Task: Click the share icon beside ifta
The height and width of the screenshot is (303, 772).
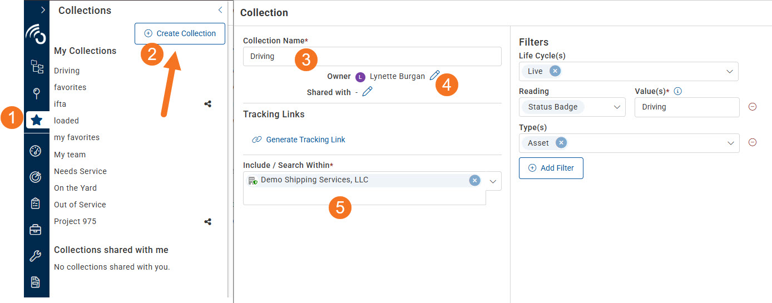Action: (207, 104)
